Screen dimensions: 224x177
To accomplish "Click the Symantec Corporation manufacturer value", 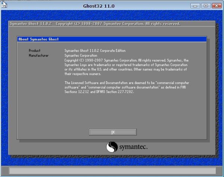I will click(81, 56).
